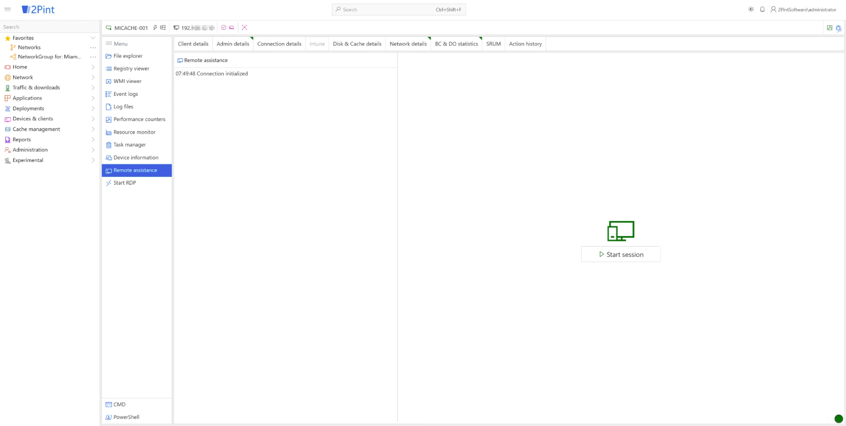The width and height of the screenshot is (846, 426).
Task: Open the Networks favorite
Action: (x=29, y=48)
